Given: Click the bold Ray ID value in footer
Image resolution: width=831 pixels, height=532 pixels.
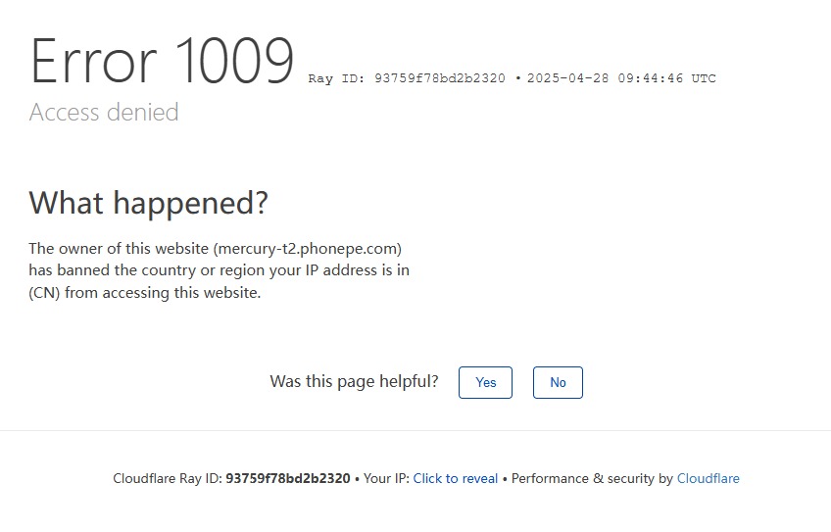Looking at the screenshot, I should pos(287,479).
